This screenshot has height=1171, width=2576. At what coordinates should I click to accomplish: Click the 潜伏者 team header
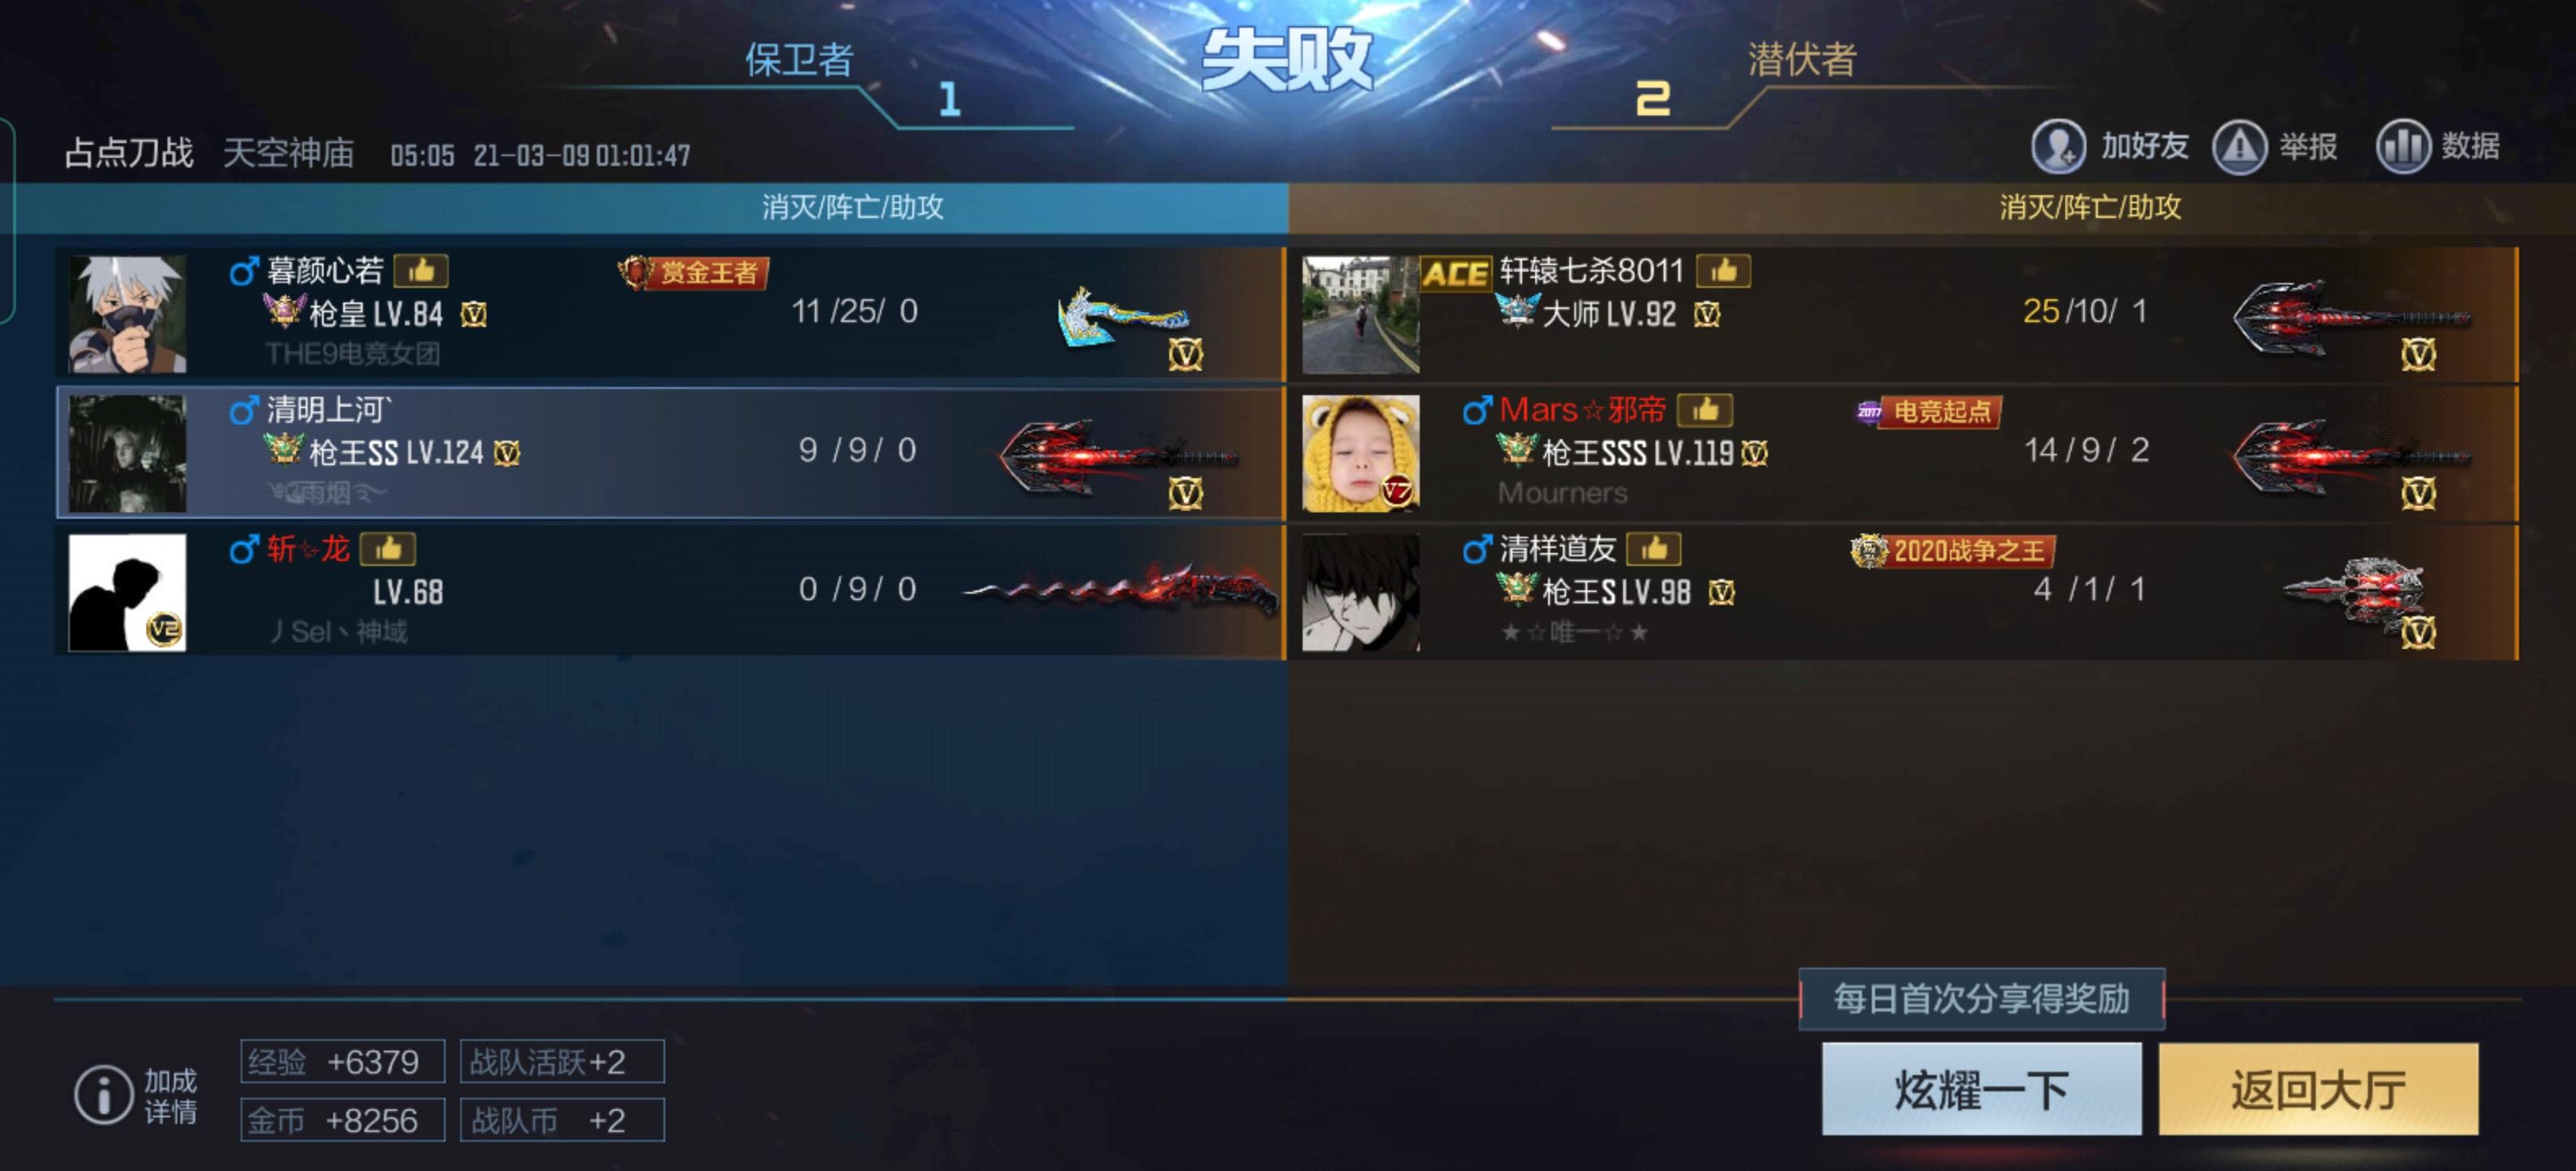[x=1802, y=60]
